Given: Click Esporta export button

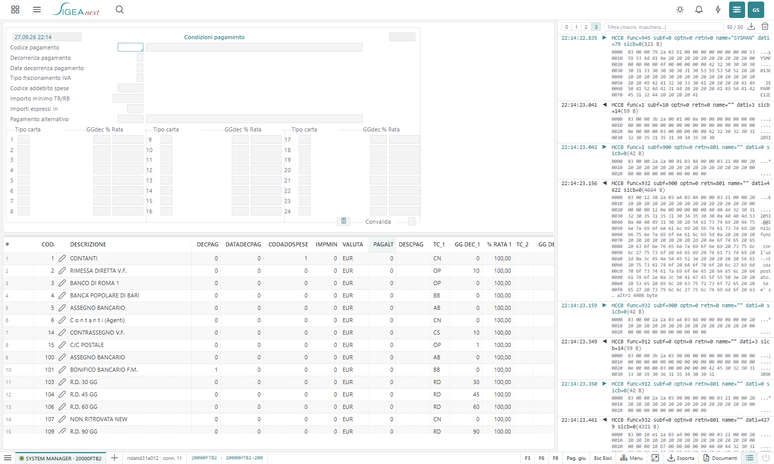Looking at the screenshot, I should click(681, 458).
